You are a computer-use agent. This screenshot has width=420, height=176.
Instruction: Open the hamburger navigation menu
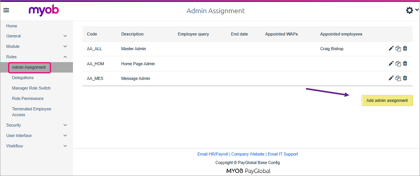tap(6, 10)
